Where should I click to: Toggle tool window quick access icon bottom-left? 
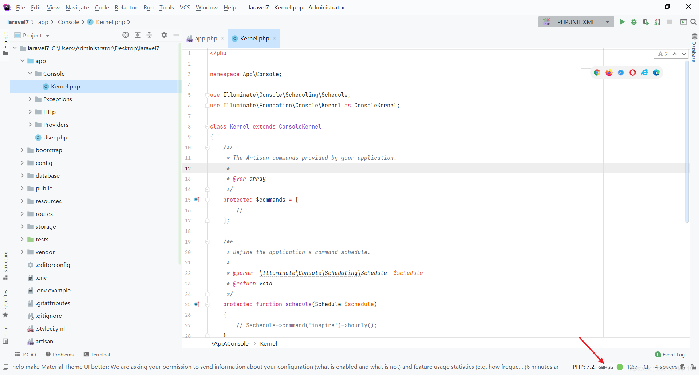(5, 367)
